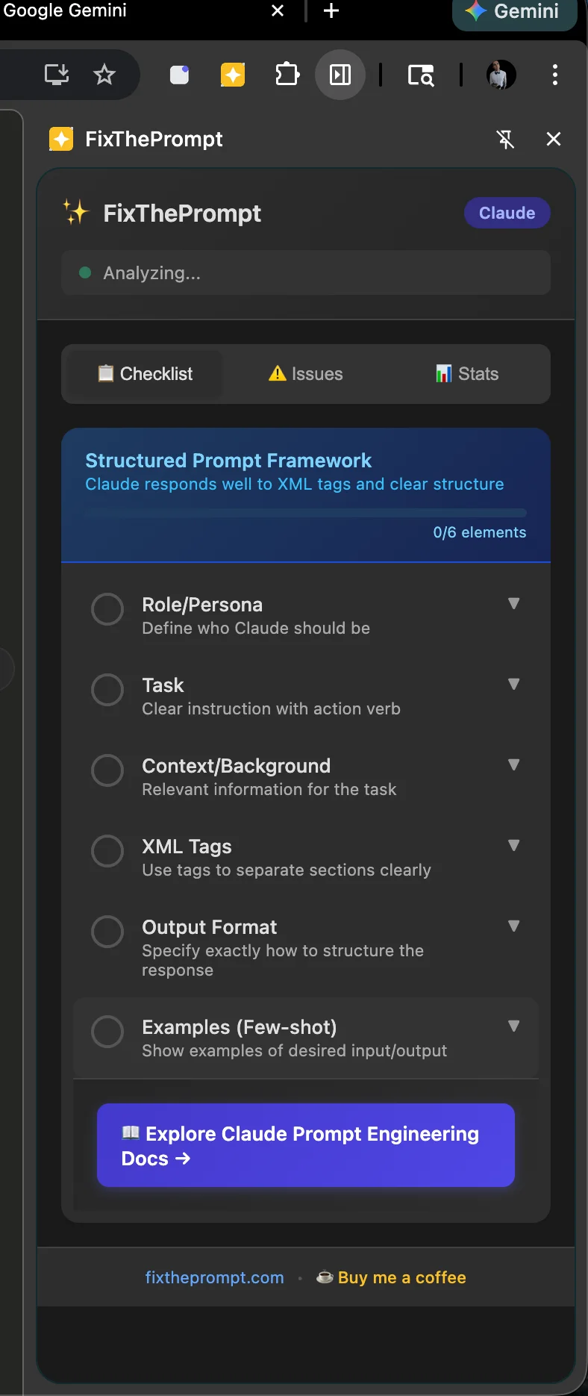
Task: Switch to the Stats tab
Action: (x=466, y=374)
